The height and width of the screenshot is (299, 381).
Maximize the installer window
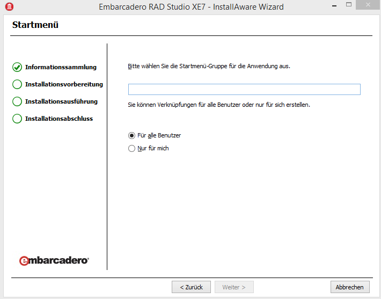349,5
